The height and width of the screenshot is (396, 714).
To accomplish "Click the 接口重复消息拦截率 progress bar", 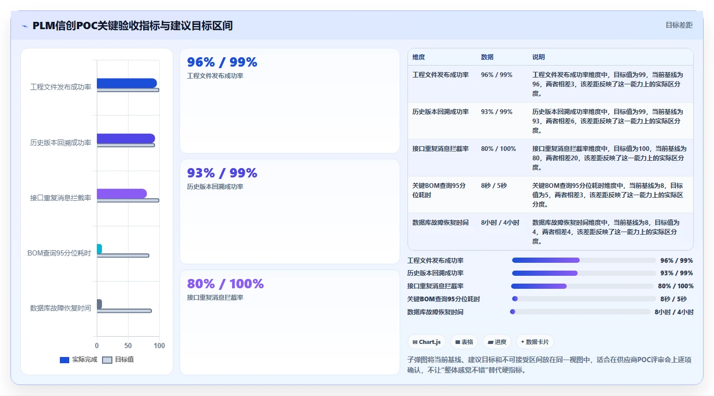I will coord(582,286).
